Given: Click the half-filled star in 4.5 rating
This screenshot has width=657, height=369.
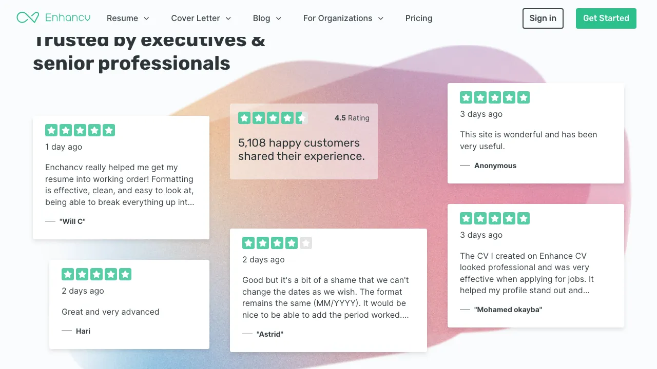Looking at the screenshot, I should tap(302, 118).
